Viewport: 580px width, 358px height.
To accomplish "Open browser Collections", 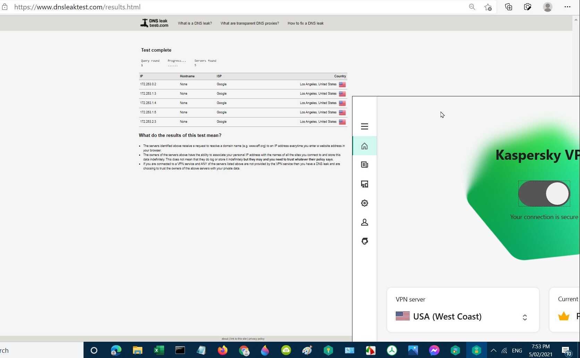I will coord(509,7).
